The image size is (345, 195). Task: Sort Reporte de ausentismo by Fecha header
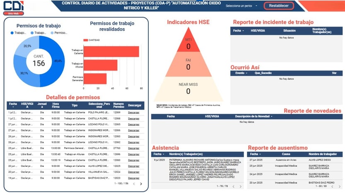click(x=255, y=154)
